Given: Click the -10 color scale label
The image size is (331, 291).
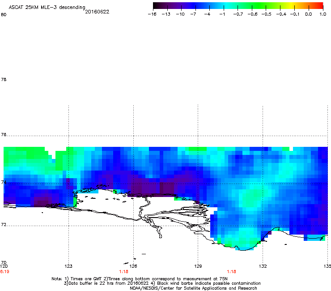Looking at the screenshot, I should tap(180, 14).
